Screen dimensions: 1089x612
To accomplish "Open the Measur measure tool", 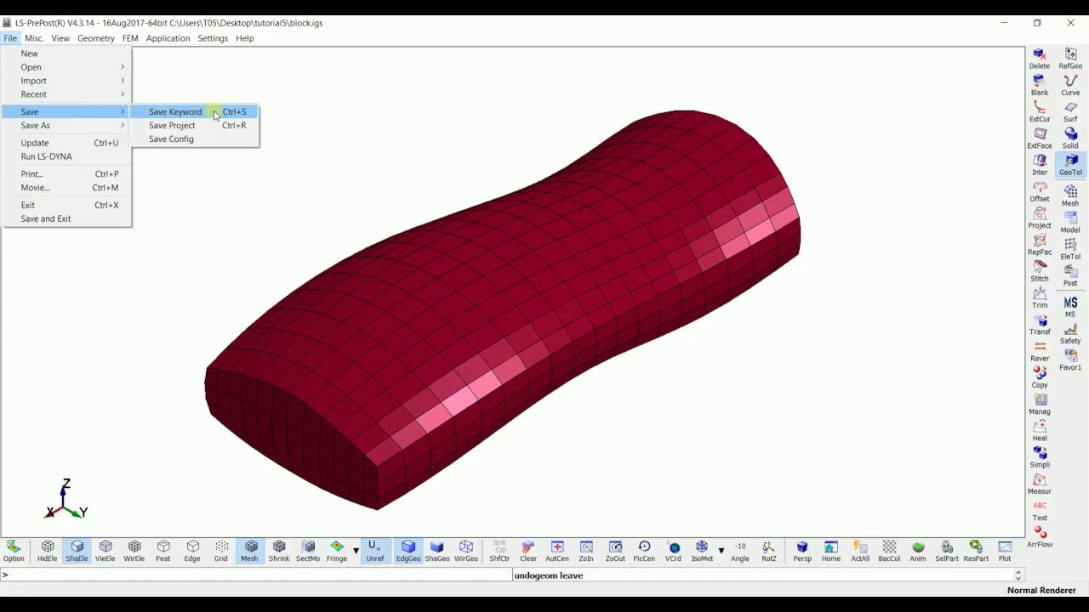I will (1040, 483).
